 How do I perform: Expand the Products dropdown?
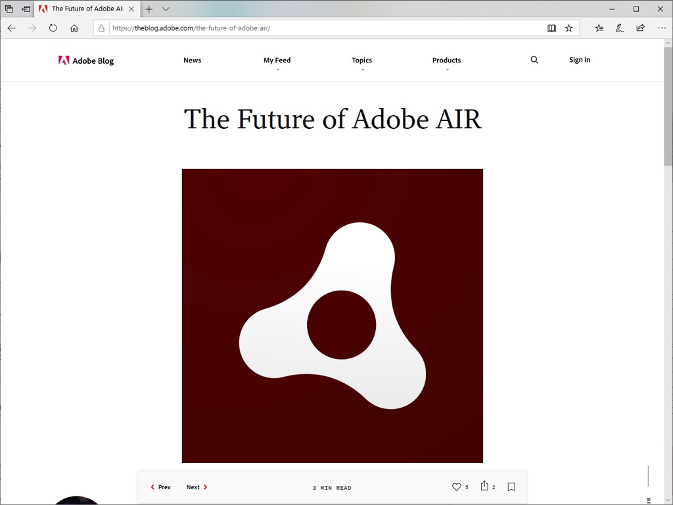[x=446, y=60]
